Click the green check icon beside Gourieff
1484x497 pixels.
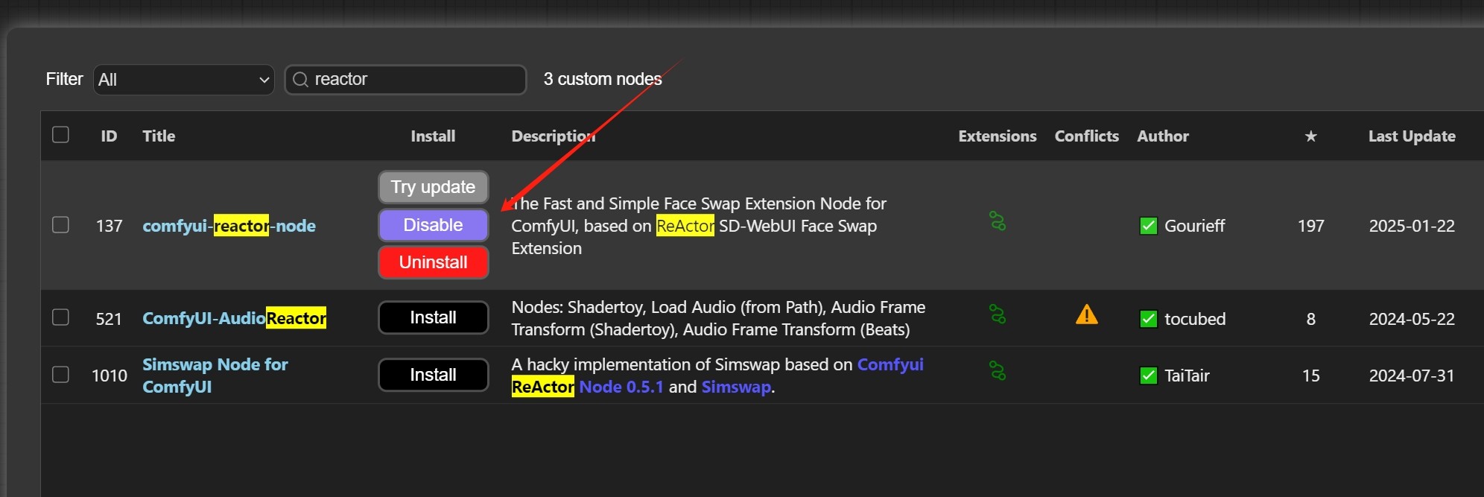click(x=1149, y=226)
